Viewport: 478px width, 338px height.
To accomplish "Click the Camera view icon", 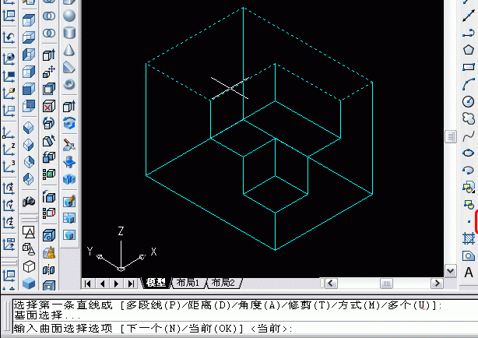I will [29, 202].
